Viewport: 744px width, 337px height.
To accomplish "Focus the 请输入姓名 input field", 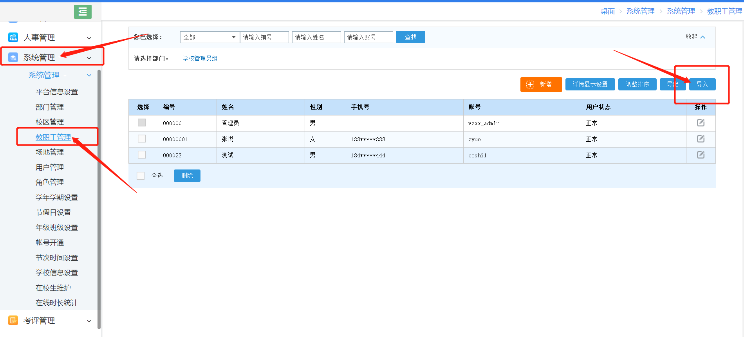I will [316, 37].
